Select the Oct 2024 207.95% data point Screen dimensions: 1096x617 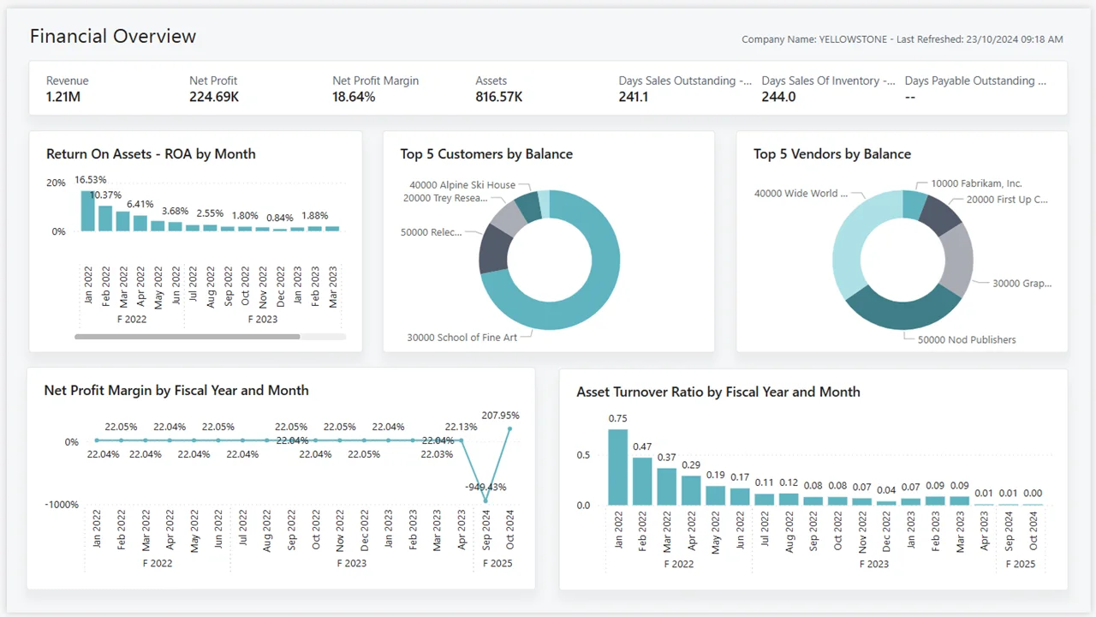click(509, 428)
